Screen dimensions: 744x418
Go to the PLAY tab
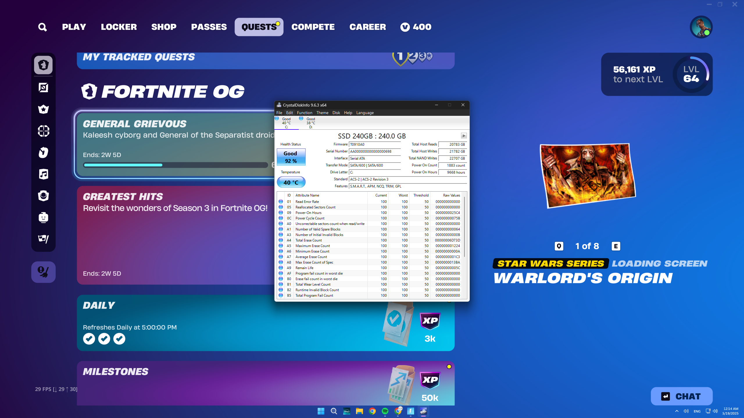74,27
